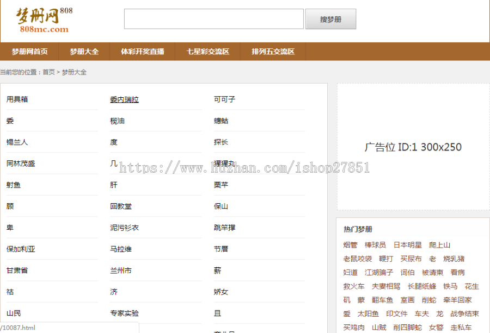Switch to 梦册大全 section

pos(84,51)
